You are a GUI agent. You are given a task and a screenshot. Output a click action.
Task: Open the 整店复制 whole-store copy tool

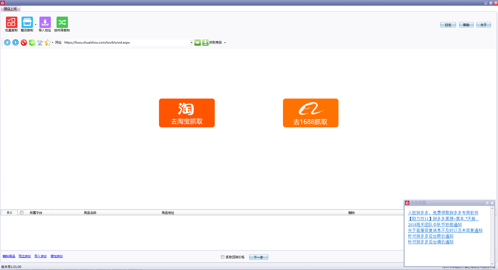tap(27, 24)
